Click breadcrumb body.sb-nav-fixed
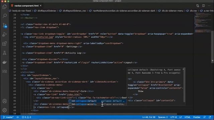214x120 pixels. 21,11
